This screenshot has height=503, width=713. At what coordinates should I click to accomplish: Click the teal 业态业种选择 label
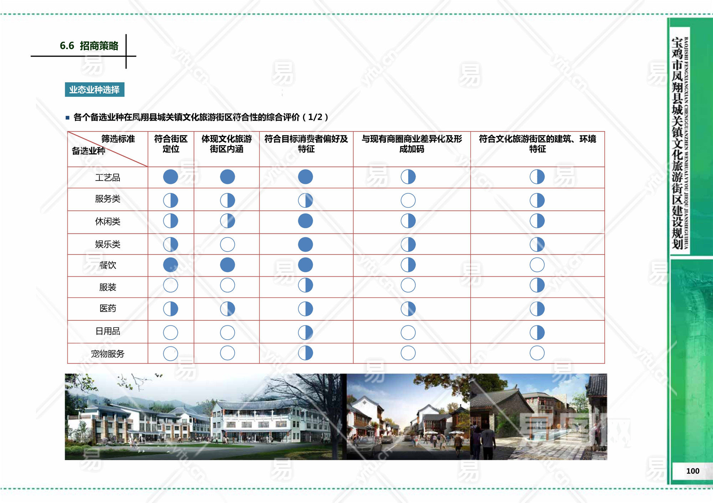(x=94, y=90)
